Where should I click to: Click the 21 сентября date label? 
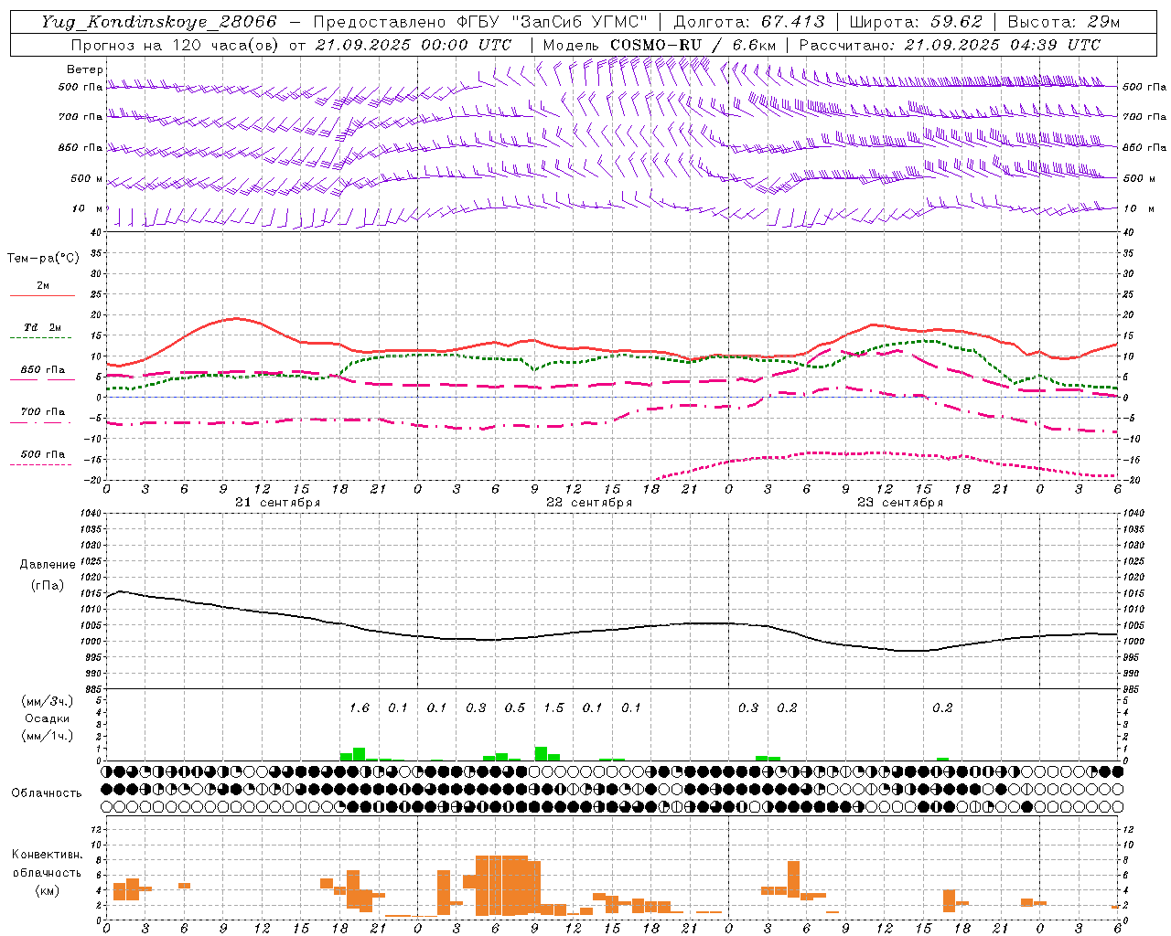tap(277, 503)
